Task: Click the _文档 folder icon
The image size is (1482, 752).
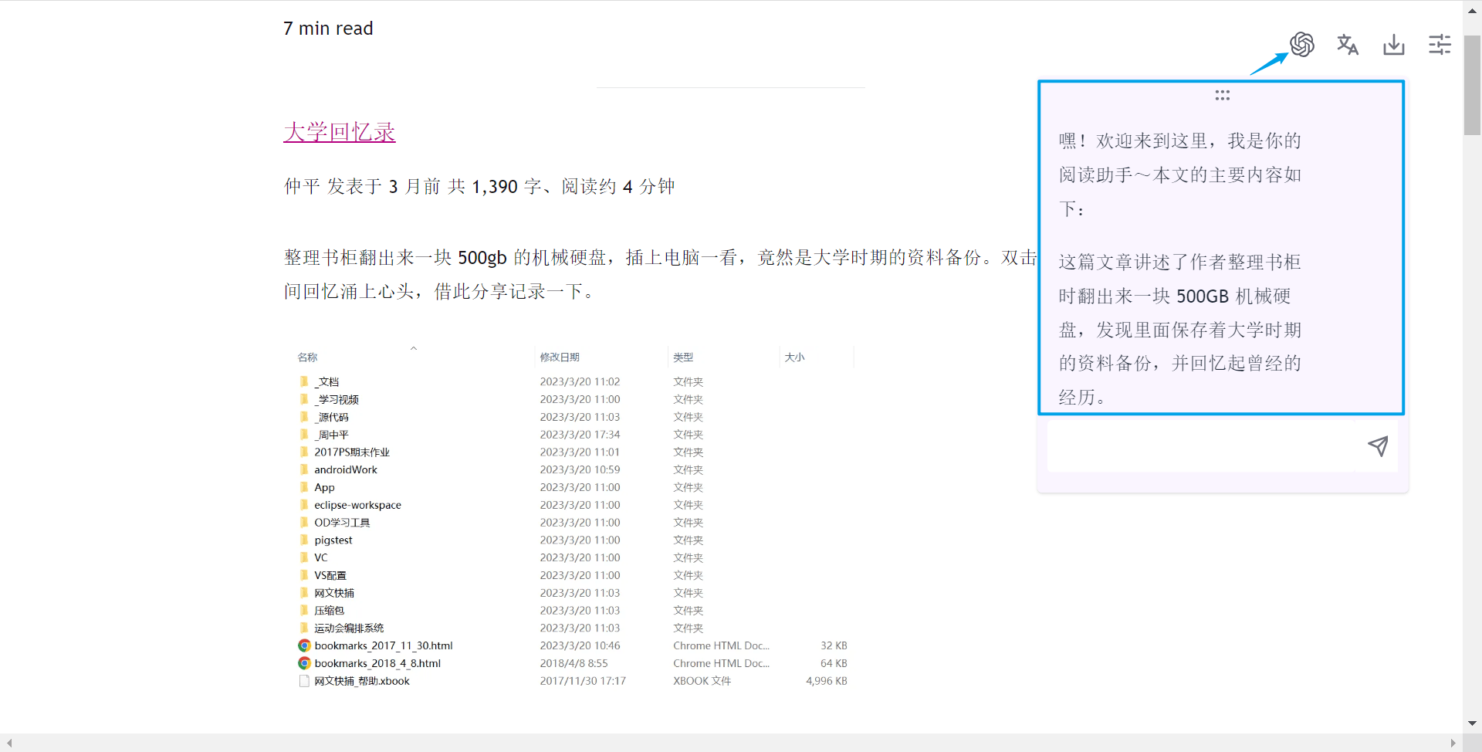Action: tap(304, 381)
